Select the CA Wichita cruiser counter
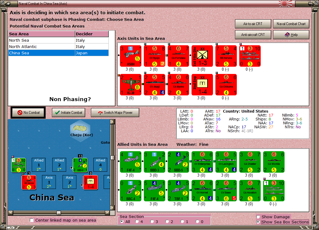The image size is (319, 230). click(274, 162)
